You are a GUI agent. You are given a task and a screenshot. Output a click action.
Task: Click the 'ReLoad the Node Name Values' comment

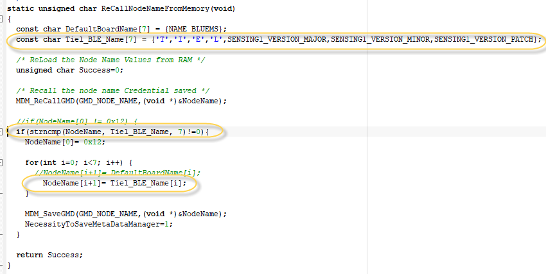click(110, 60)
